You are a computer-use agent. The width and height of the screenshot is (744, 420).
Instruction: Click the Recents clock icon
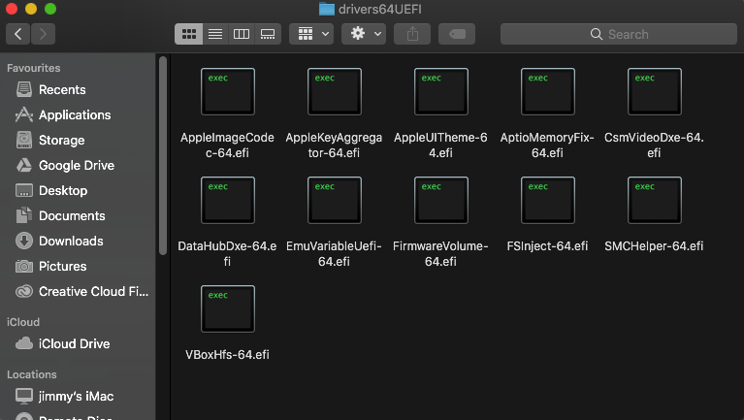pos(23,89)
